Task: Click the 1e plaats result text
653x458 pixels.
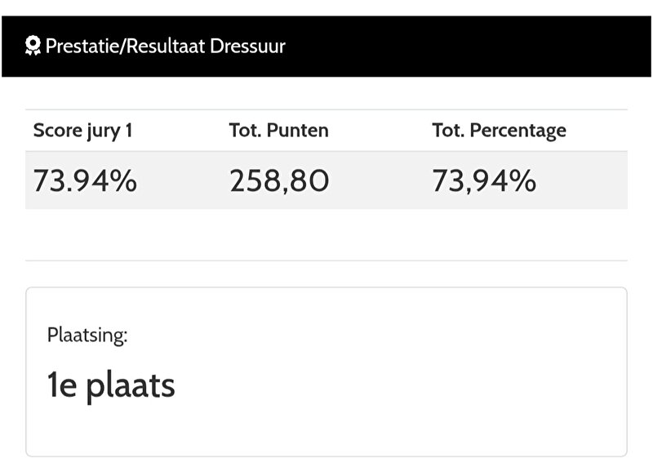Action: click(111, 386)
